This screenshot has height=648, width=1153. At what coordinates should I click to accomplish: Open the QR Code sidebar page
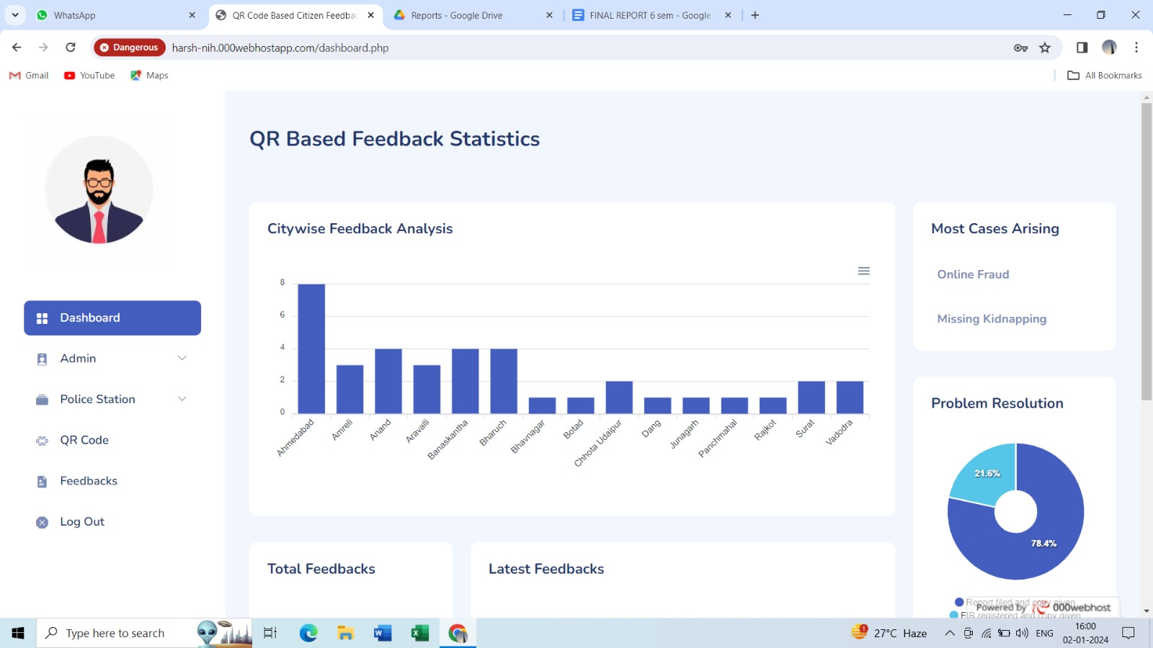(84, 440)
